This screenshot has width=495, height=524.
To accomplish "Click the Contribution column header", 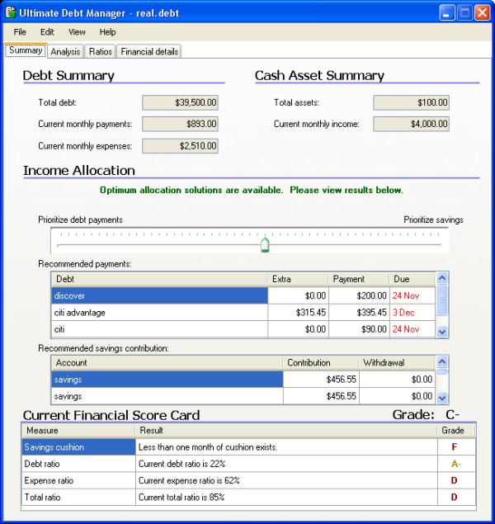I will (321, 362).
